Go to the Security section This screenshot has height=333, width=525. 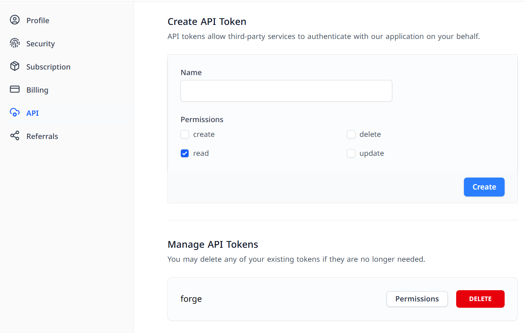click(40, 44)
